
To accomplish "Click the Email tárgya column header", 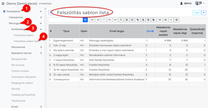I will pos(117,31).
